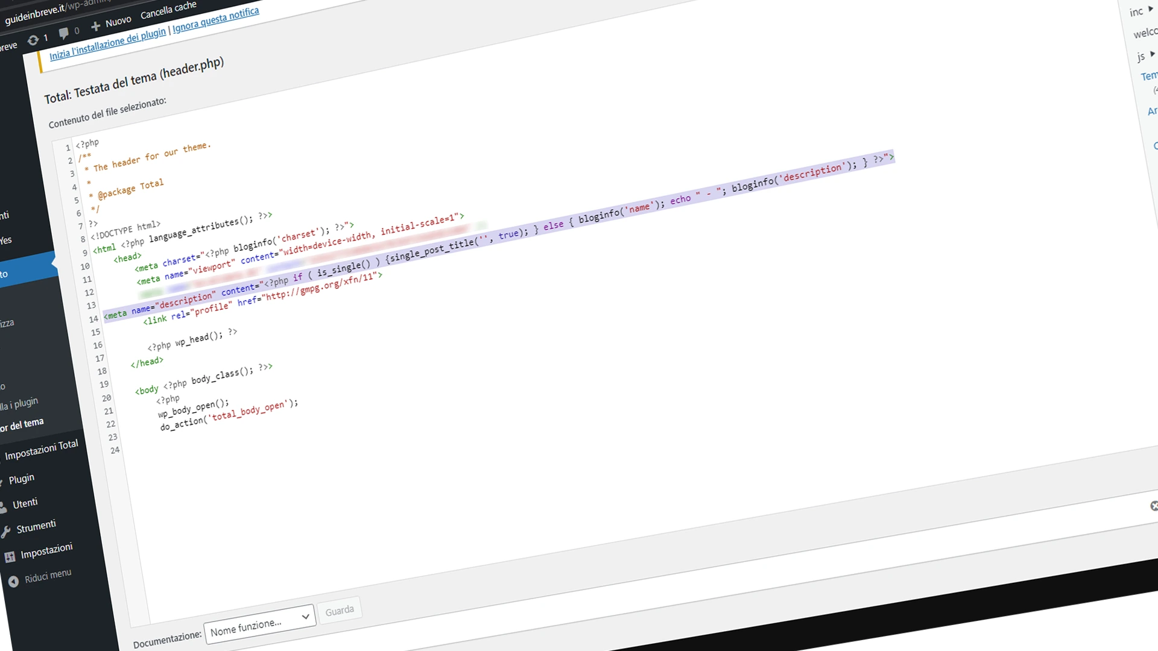Open the Plugin menu in the sidebar
Image resolution: width=1158 pixels, height=651 pixels.
pos(21,479)
